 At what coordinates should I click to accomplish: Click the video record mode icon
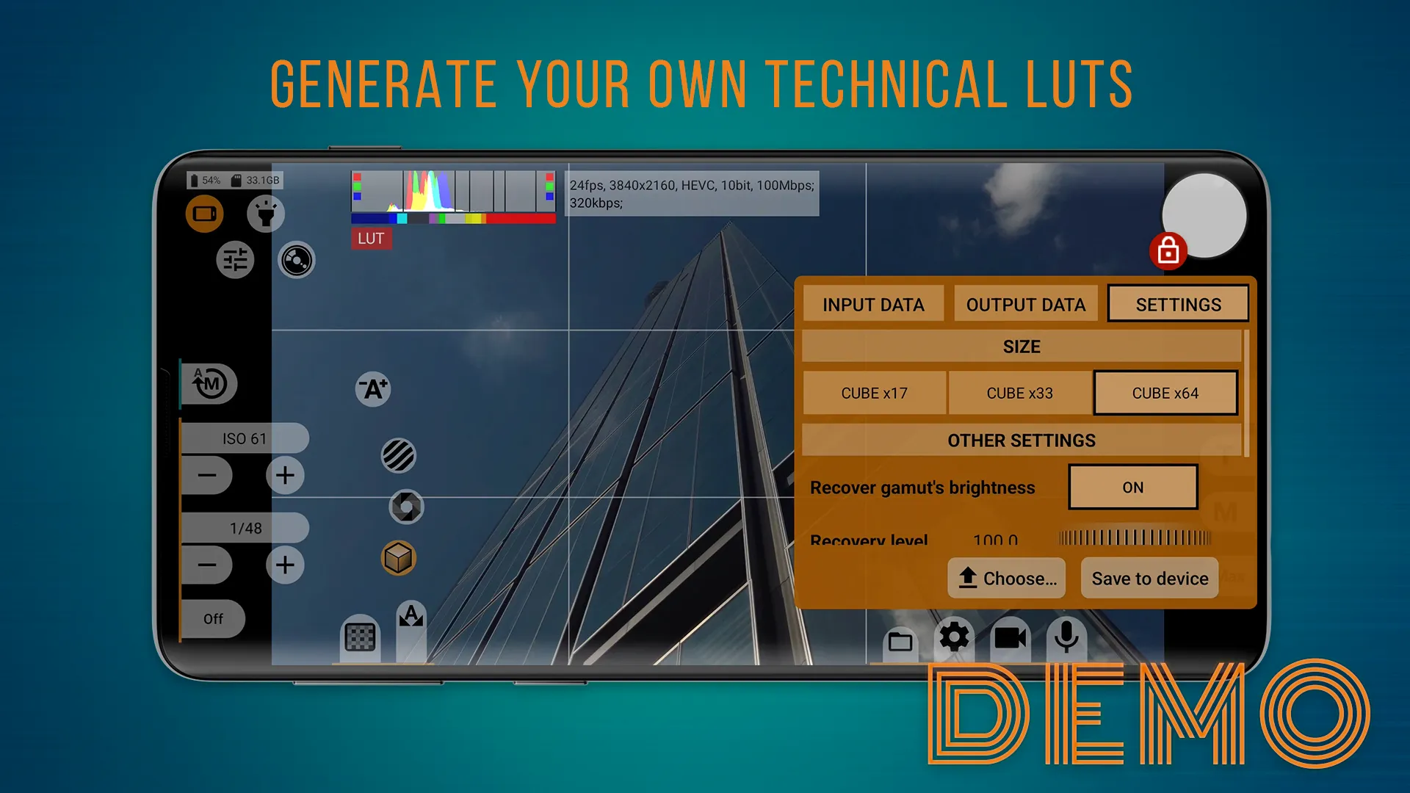(x=1012, y=639)
